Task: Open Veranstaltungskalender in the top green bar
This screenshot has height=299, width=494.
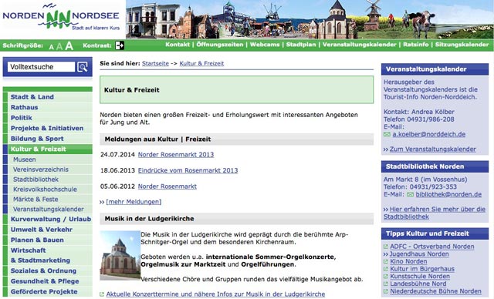Action: click(360, 45)
